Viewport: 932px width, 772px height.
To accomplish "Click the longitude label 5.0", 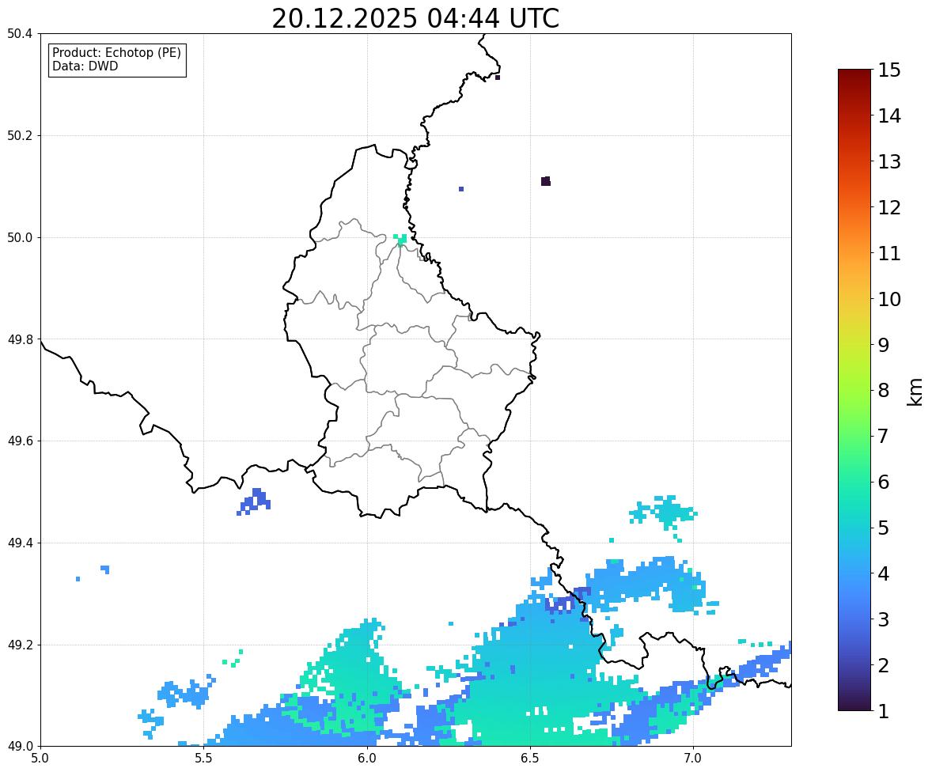I will click(40, 759).
